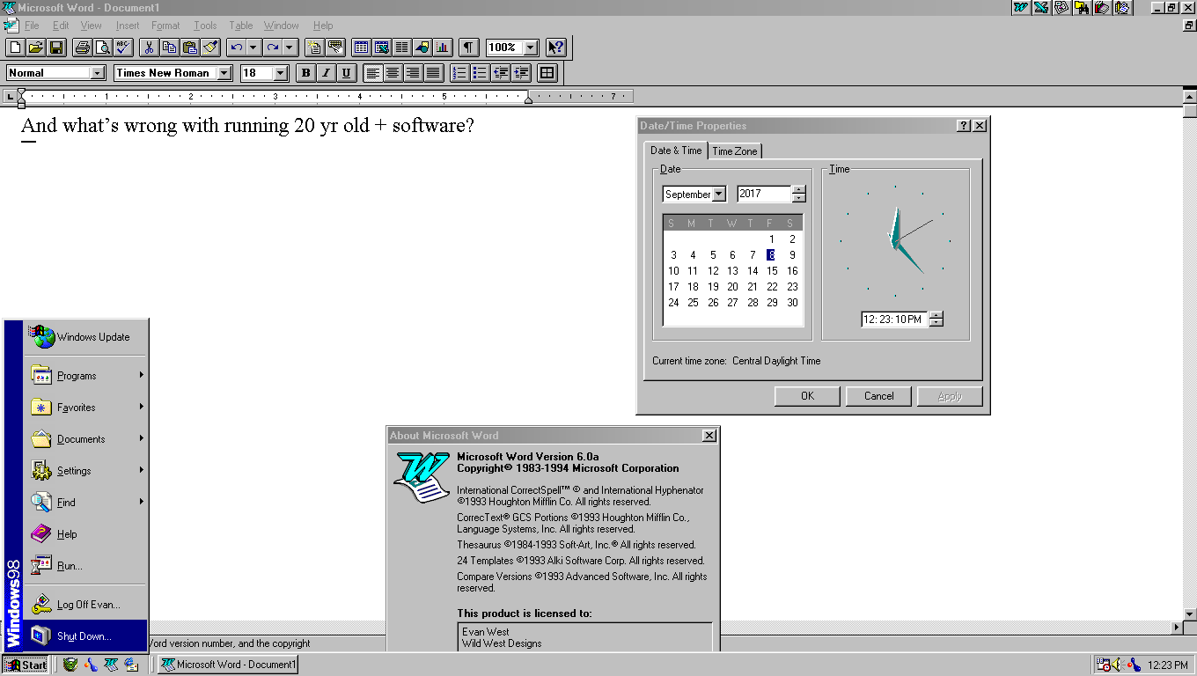1197x676 pixels.
Task: Undo the last action
Action: (236, 48)
